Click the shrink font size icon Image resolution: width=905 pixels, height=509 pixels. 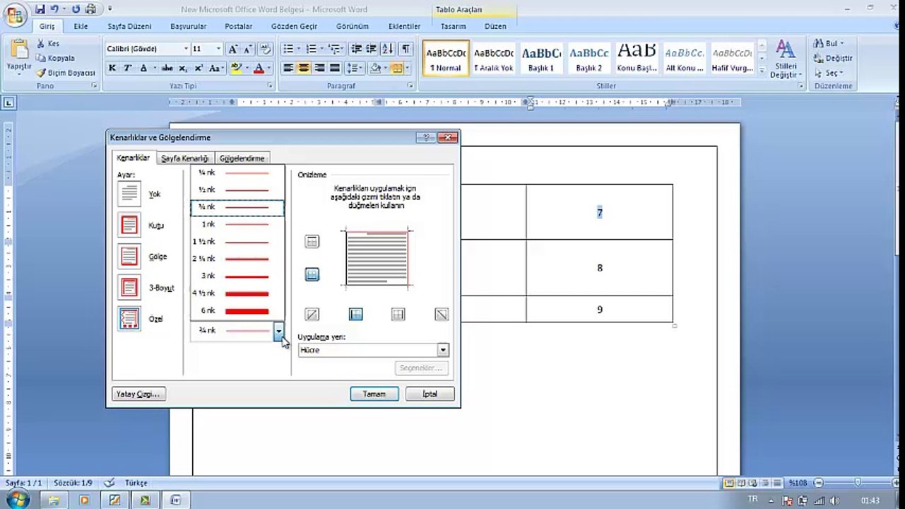pos(248,49)
